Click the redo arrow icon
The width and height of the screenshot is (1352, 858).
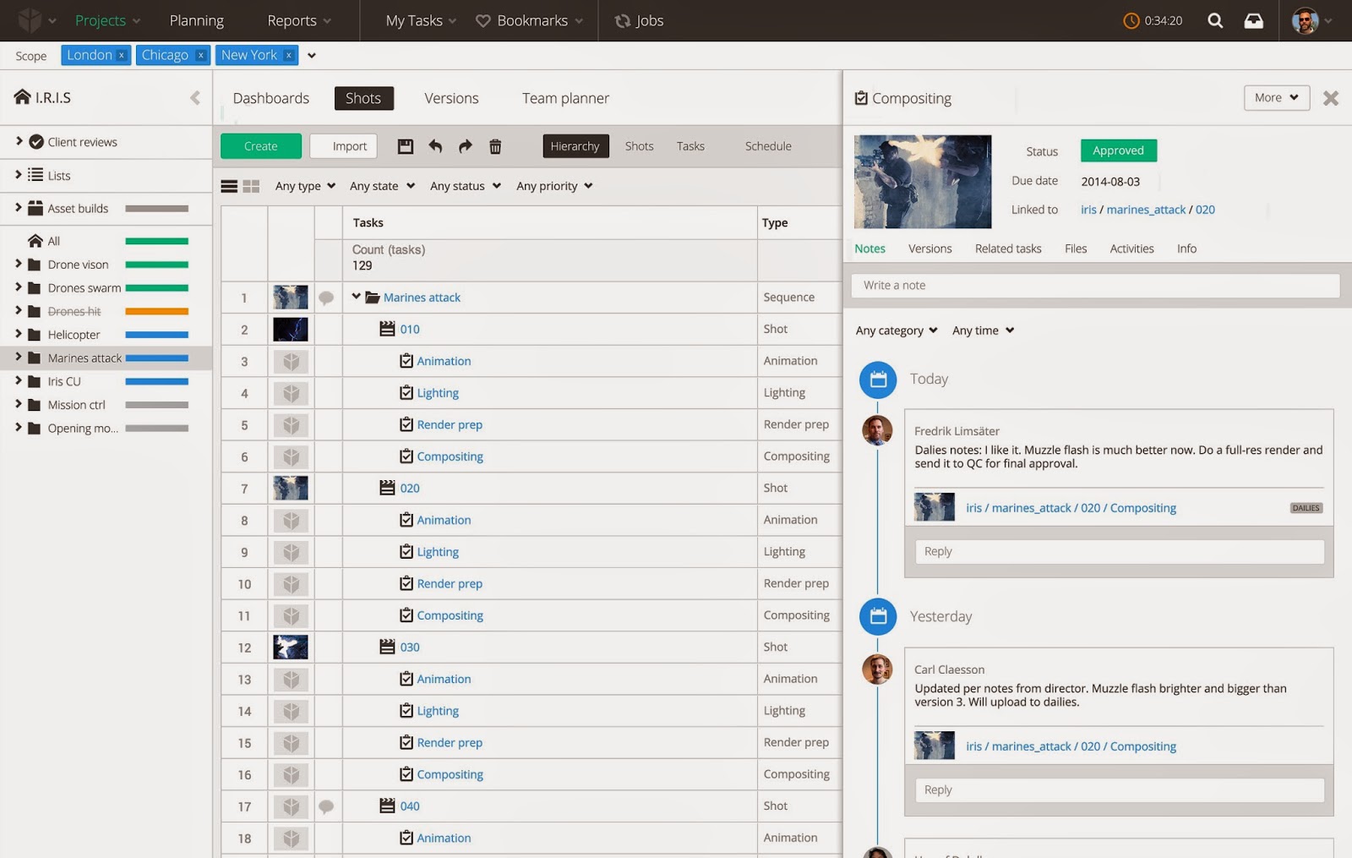pyautogui.click(x=465, y=146)
